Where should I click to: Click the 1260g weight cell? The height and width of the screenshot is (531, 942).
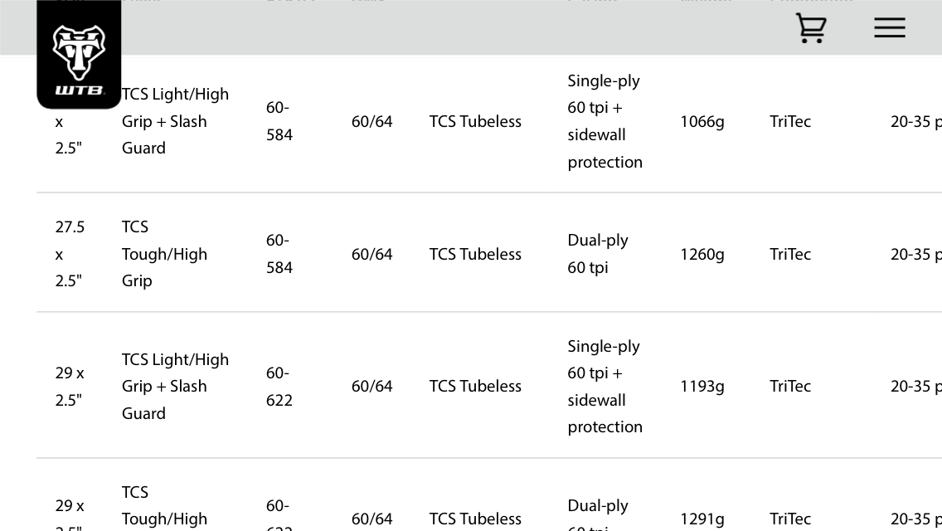click(x=702, y=254)
